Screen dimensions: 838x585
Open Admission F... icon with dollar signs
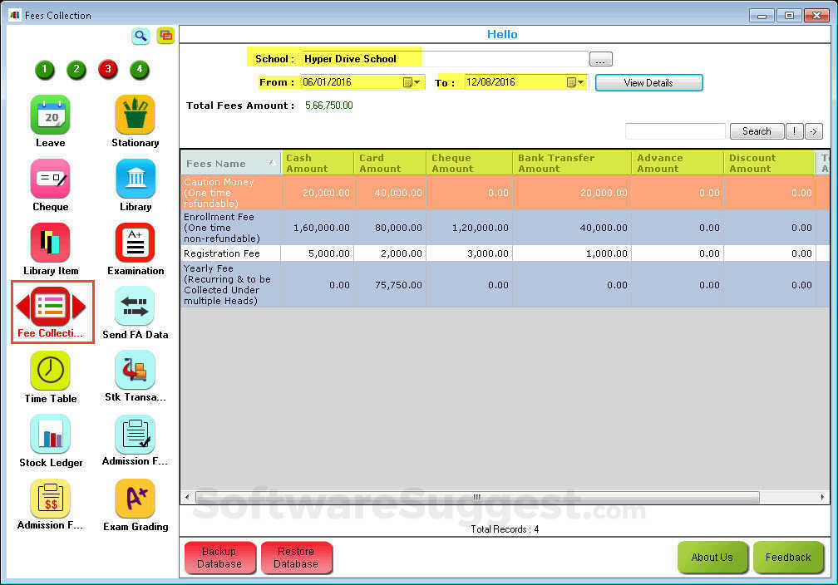coord(50,499)
